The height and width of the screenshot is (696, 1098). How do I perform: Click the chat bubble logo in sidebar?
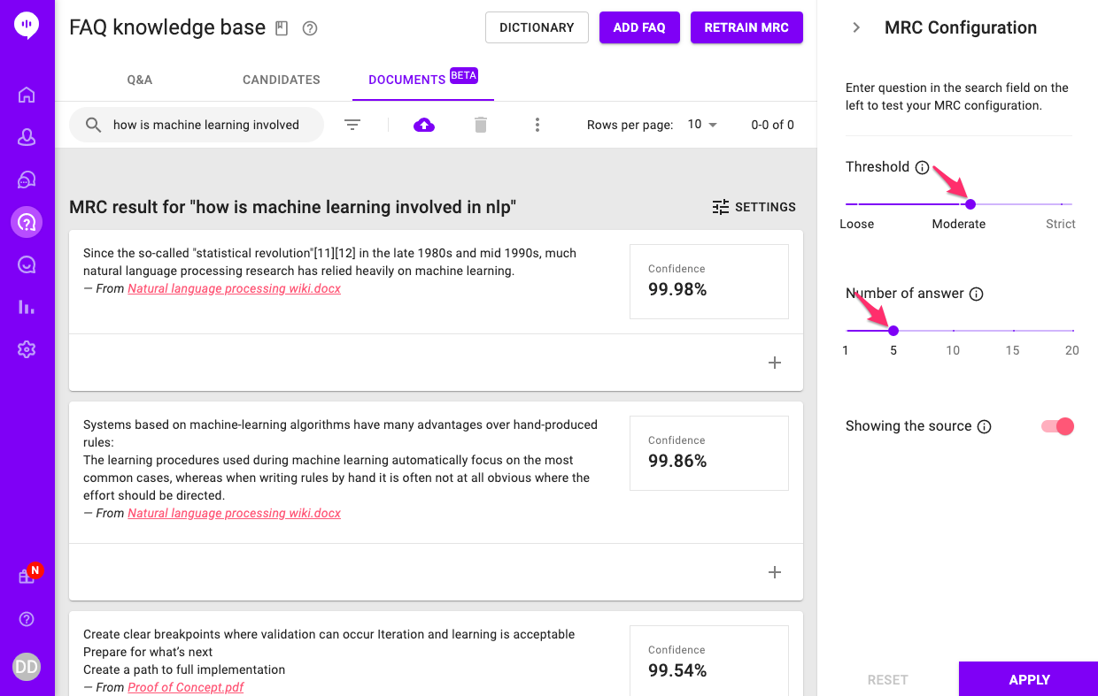(27, 26)
